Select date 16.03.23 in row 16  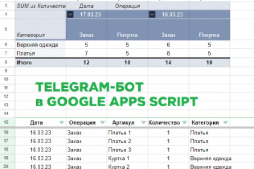[41, 133]
